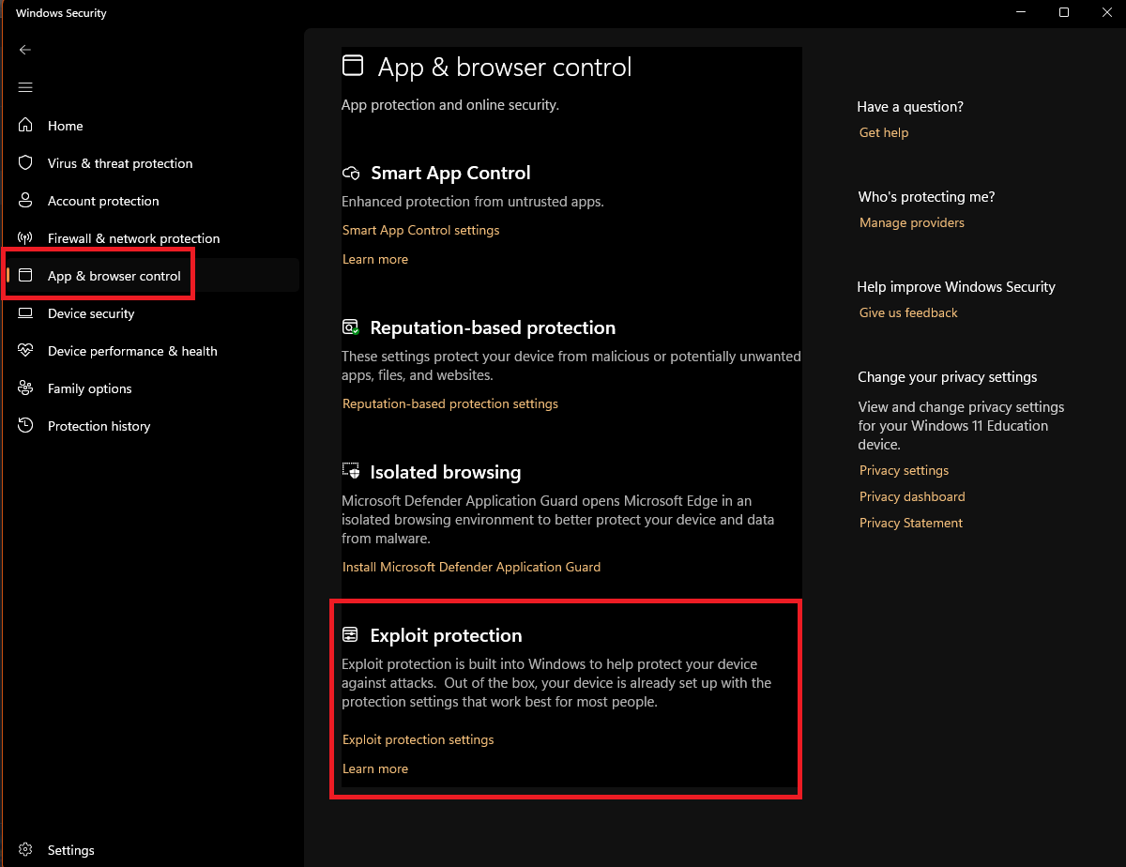Click the Firewall & network protection icon
The image size is (1126, 867).
(x=26, y=238)
